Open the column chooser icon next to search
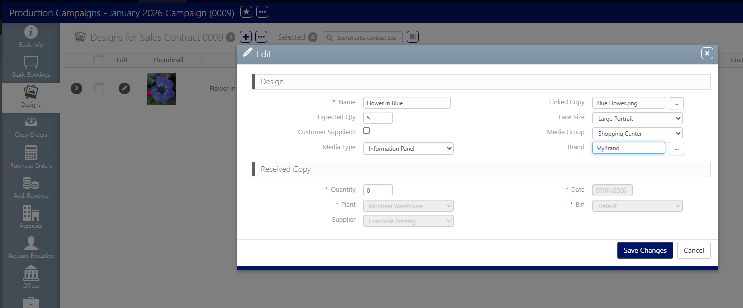Screen dimensions: 743x308 pos(413,37)
